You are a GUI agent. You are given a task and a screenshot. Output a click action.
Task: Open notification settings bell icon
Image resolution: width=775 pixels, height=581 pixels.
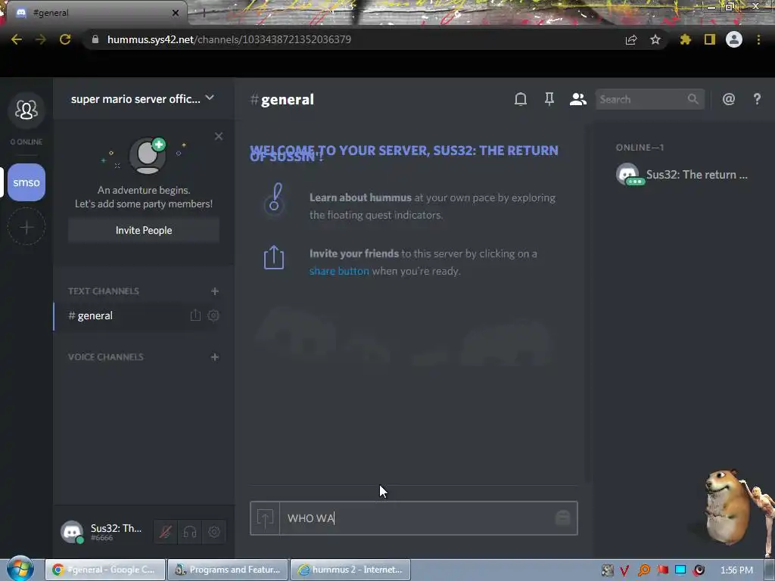pos(521,99)
